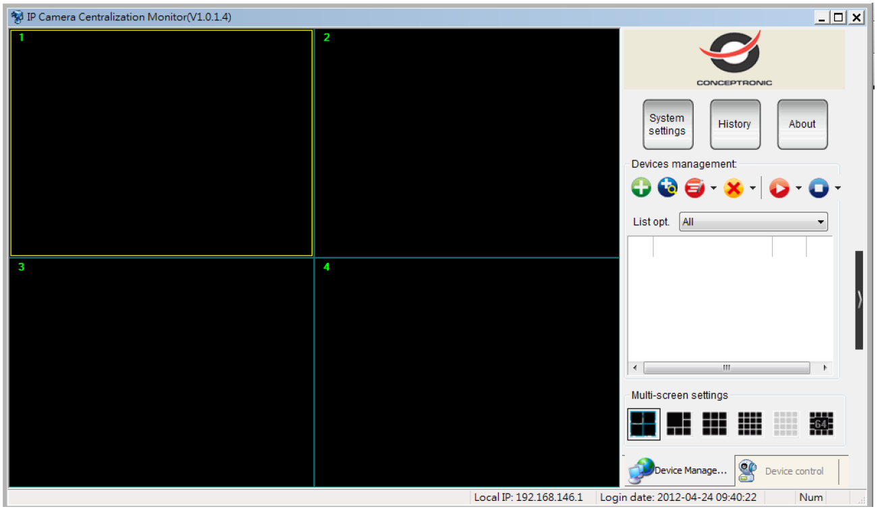The width and height of the screenshot is (880, 511).
Task: Expand the List opt. combo box showing All
Action: click(x=753, y=222)
